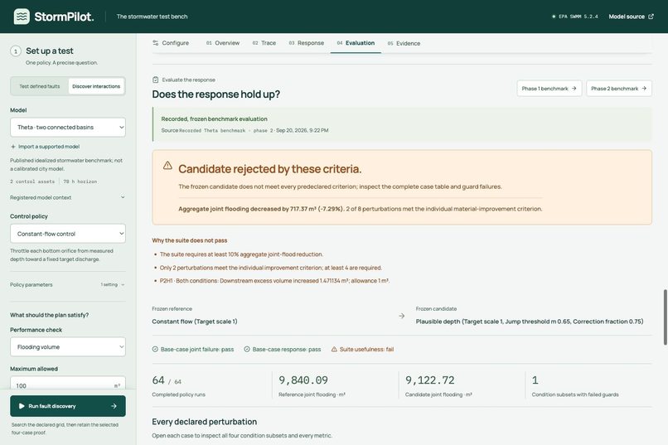
Task: Click the 10% aggregate joint-flood reduction bullet
Action: coord(241,254)
